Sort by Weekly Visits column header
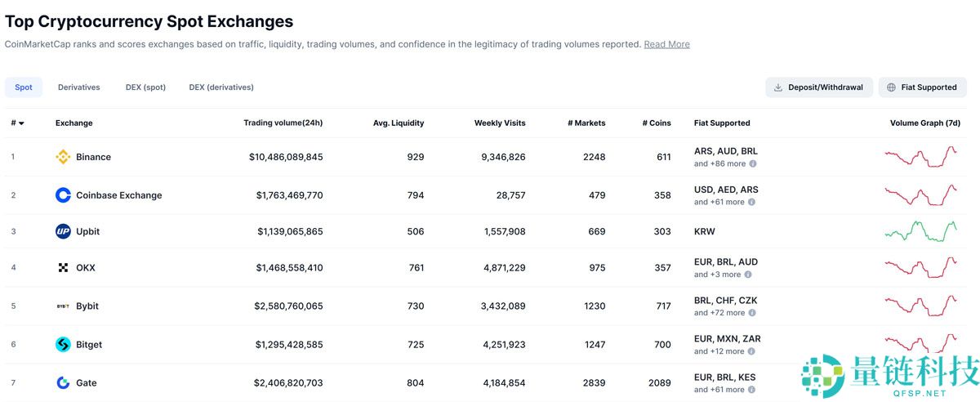The image size is (980, 402). 500,123
